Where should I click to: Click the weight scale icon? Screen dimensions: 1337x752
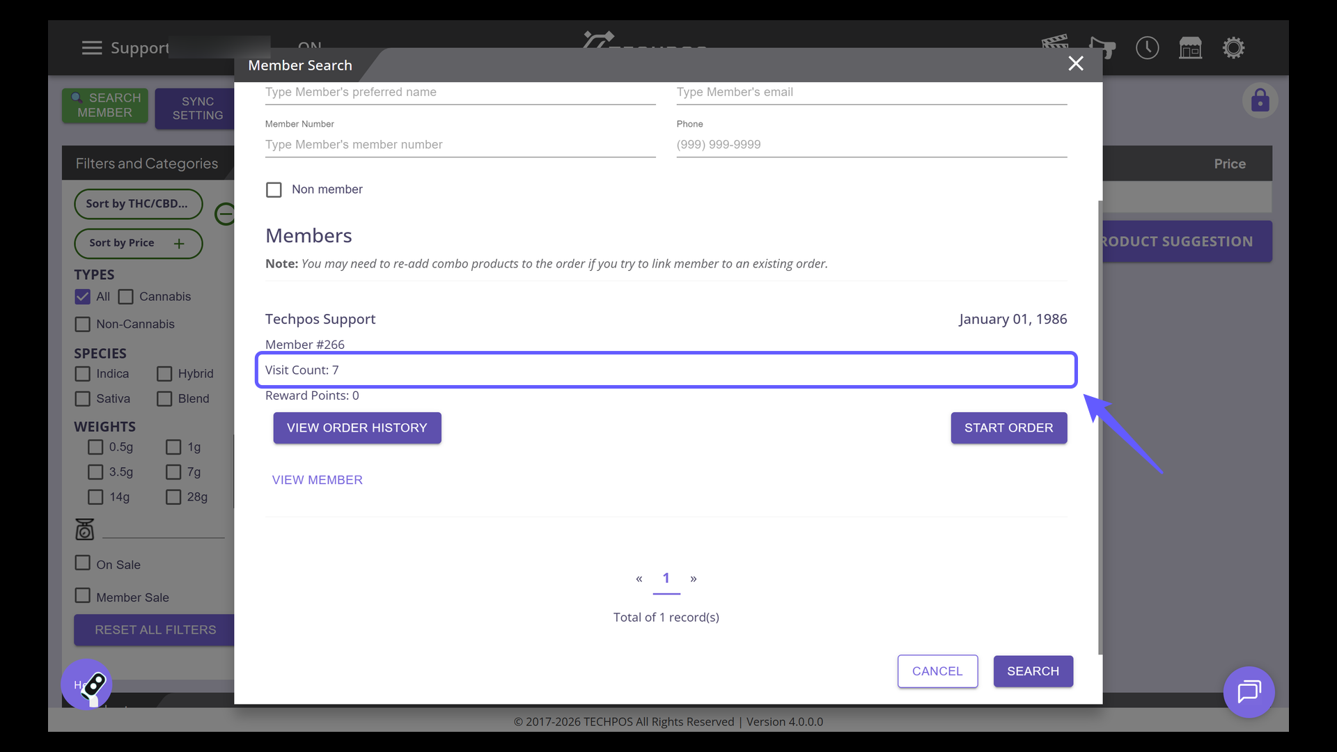coord(84,530)
